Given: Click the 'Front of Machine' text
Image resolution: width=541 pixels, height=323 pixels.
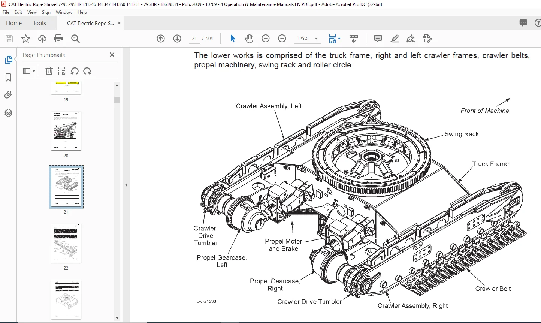Looking at the screenshot, I should [485, 111].
